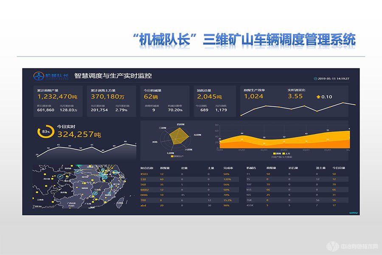Viewport: 382px width, 255px height.
Task: Click the 70.20% value
Action: (175, 110)
